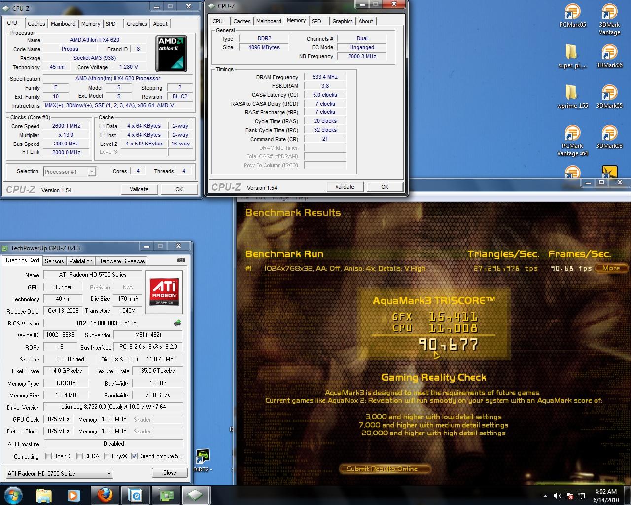631x505 pixels.
Task: Click the ATI Radeon logo in GPU-Z
Action: coord(164,292)
